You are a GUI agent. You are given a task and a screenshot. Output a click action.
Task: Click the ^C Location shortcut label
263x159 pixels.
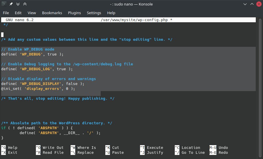coord(187,148)
